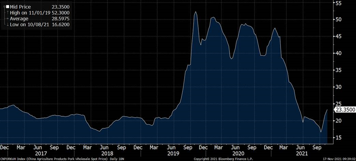
Task: Click the 55 price axis label
Action: [x=338, y=3]
